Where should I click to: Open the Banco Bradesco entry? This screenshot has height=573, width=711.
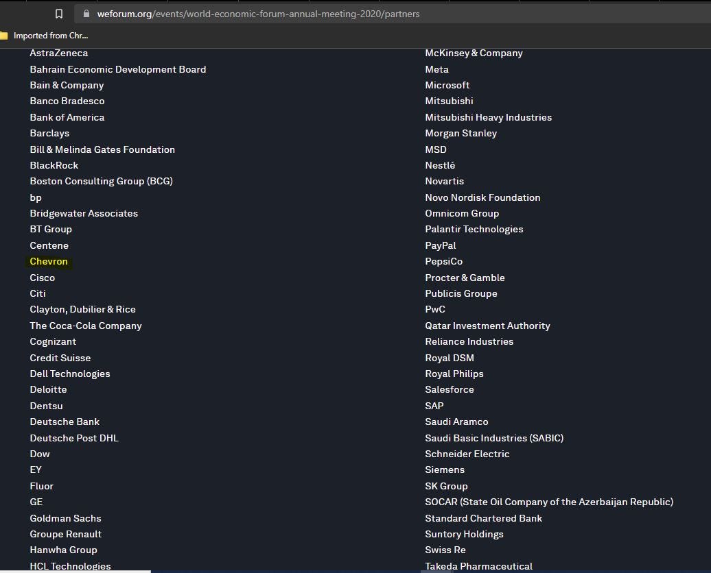coord(67,101)
